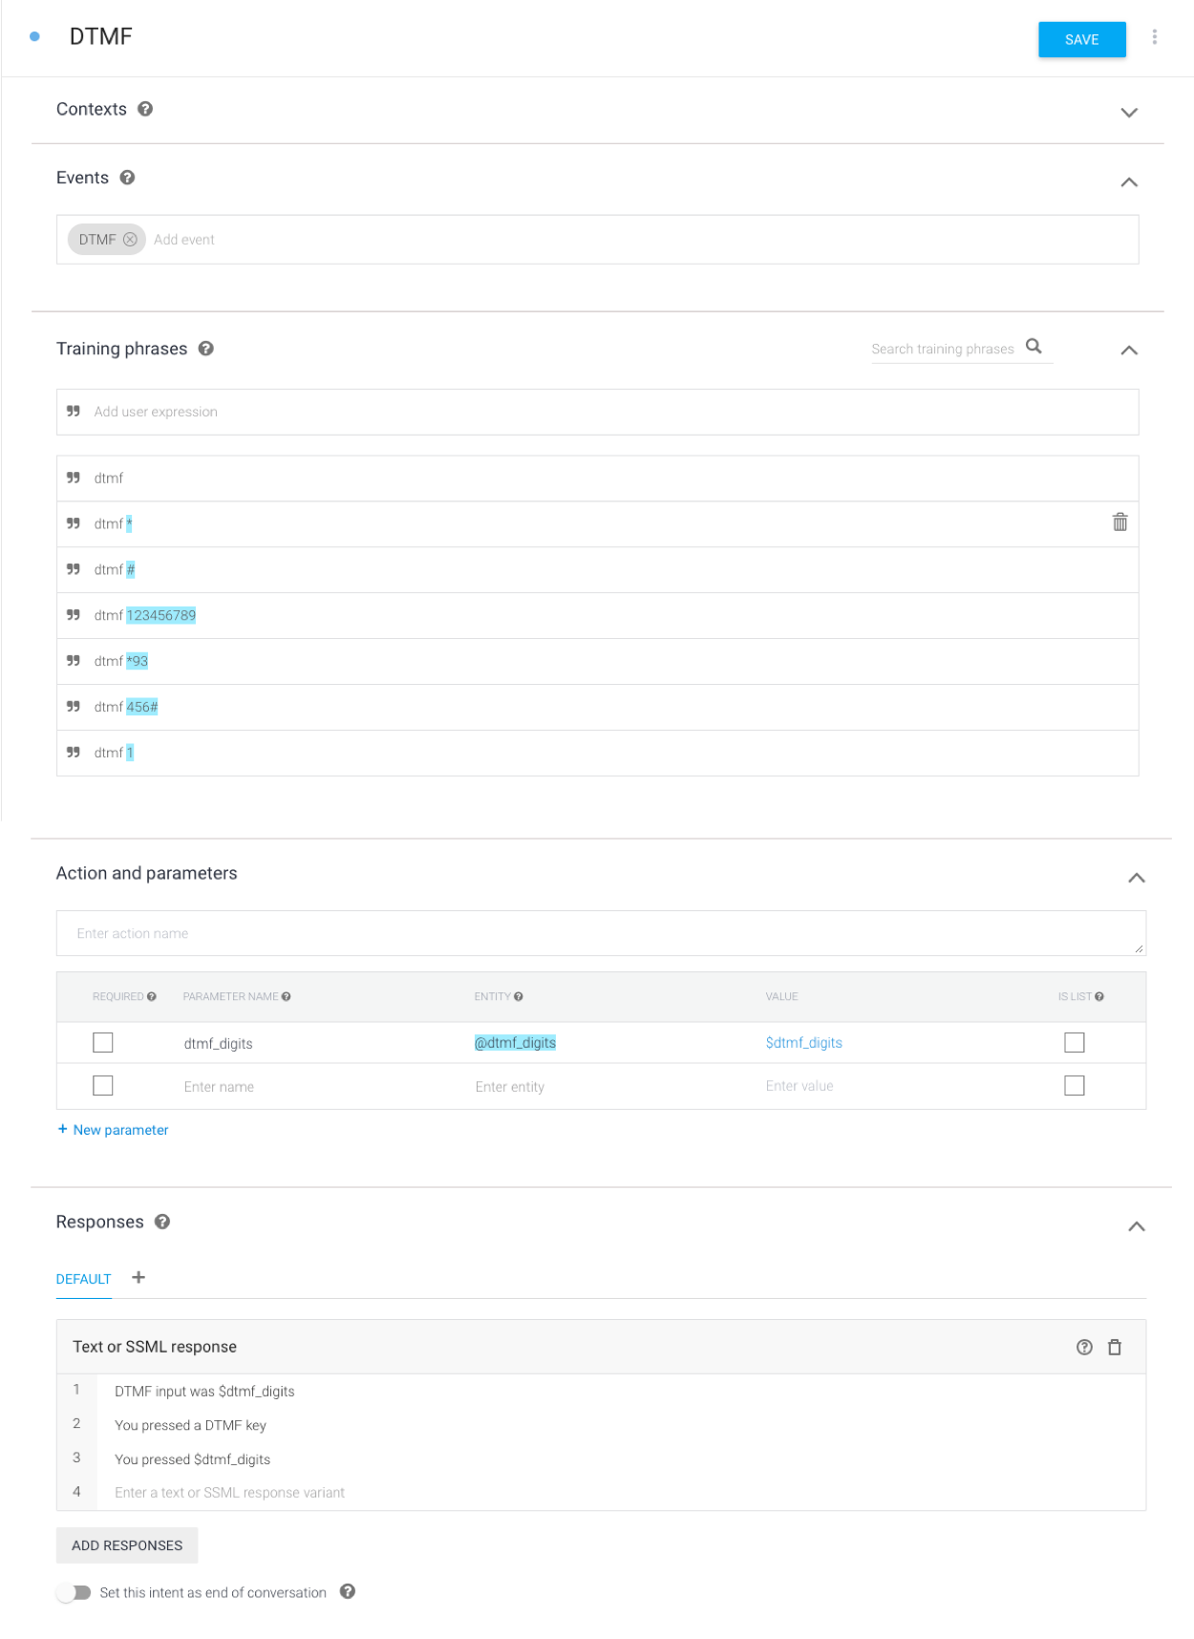Click the Enter name parameter field
Screen dimensions: 1194x1639
219,1087
